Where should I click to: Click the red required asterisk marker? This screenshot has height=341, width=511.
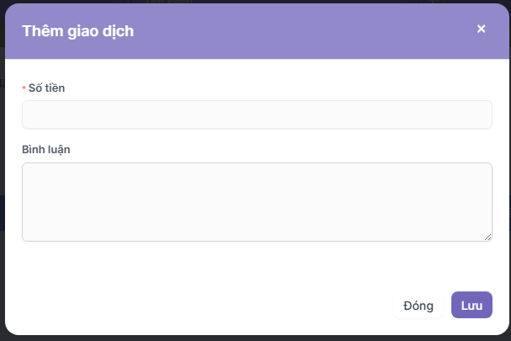coord(24,88)
